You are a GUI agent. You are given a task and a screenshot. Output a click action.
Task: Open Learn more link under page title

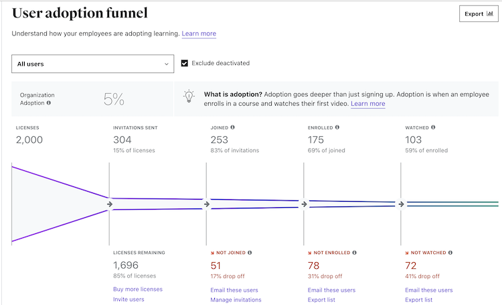tap(199, 34)
